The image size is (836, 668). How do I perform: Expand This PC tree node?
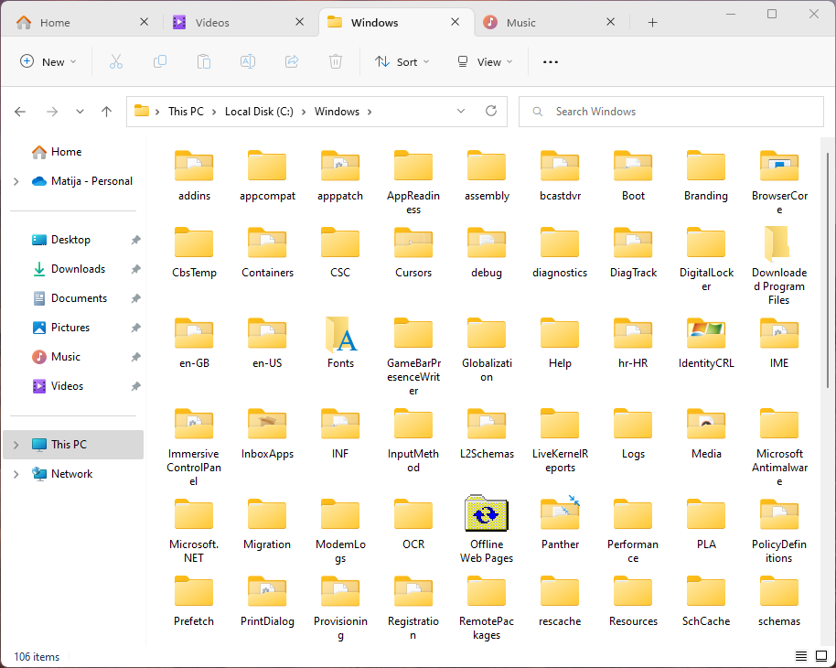pyautogui.click(x=16, y=445)
